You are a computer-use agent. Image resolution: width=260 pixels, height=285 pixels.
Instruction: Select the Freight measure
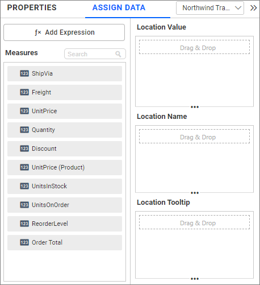(x=65, y=92)
